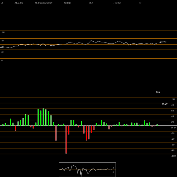
Task: Click the 40 label on the MR scale
Action: click(173, 116)
